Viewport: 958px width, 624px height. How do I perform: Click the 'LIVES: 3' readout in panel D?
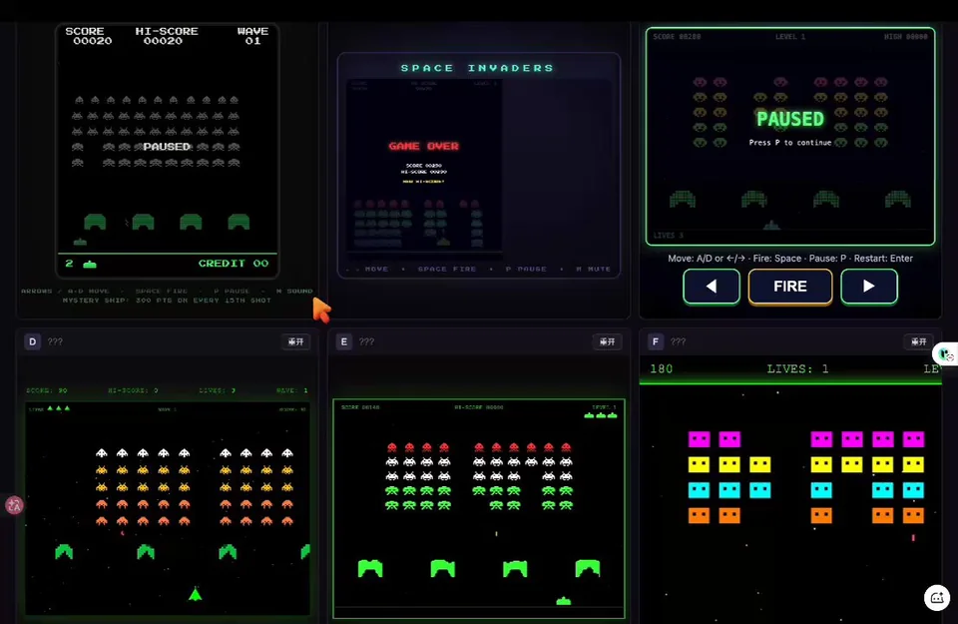point(217,390)
